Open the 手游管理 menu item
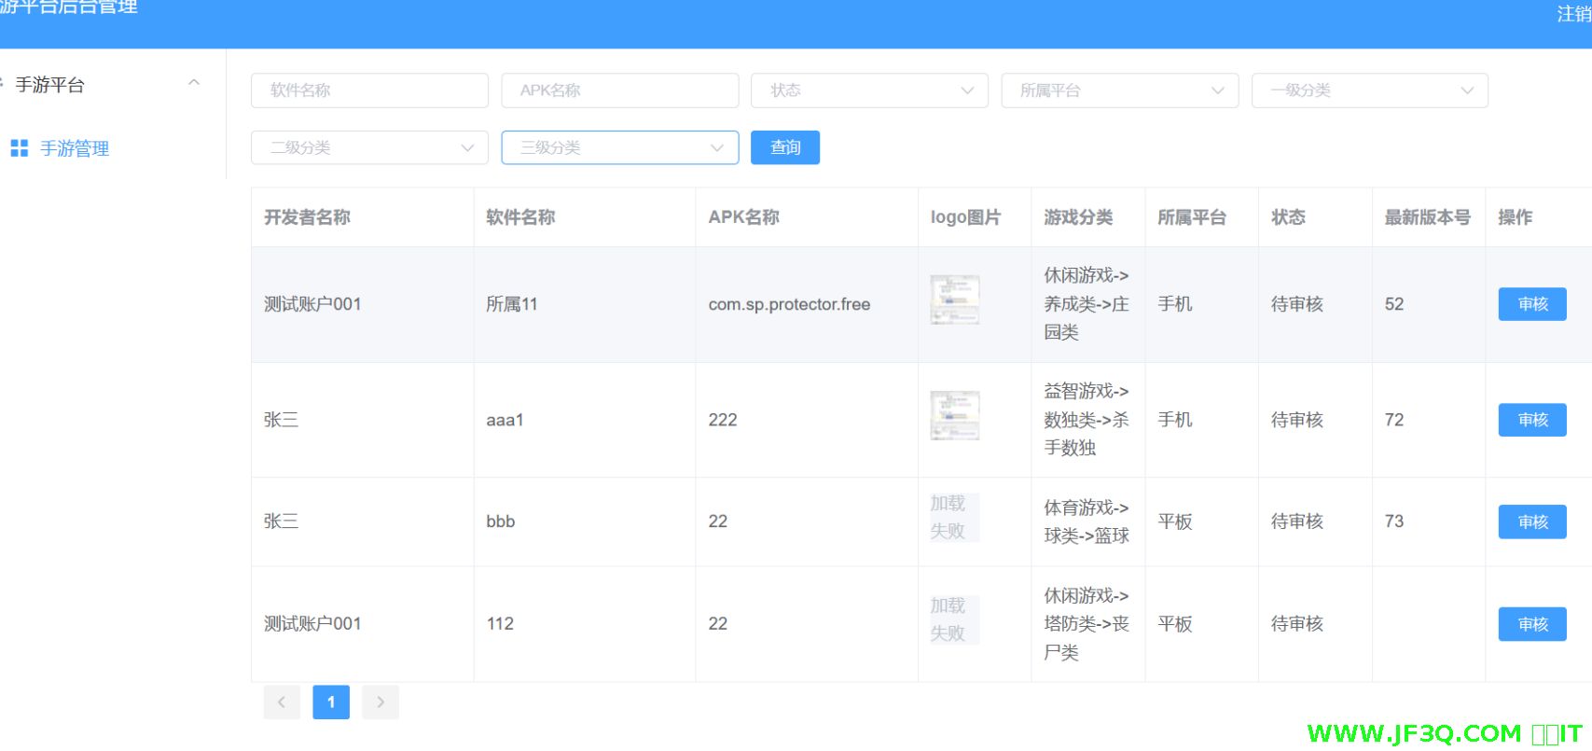The height and width of the screenshot is (751, 1592). tap(75, 148)
